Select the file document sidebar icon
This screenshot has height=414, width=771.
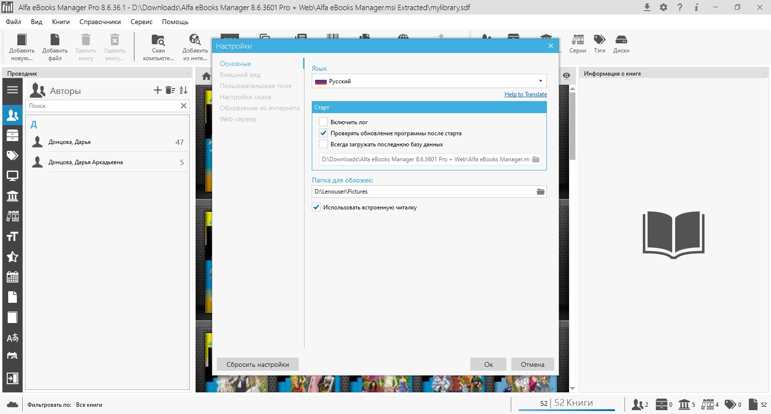point(13,297)
